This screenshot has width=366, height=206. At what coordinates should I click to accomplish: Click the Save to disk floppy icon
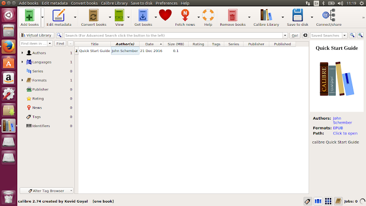tap(297, 15)
